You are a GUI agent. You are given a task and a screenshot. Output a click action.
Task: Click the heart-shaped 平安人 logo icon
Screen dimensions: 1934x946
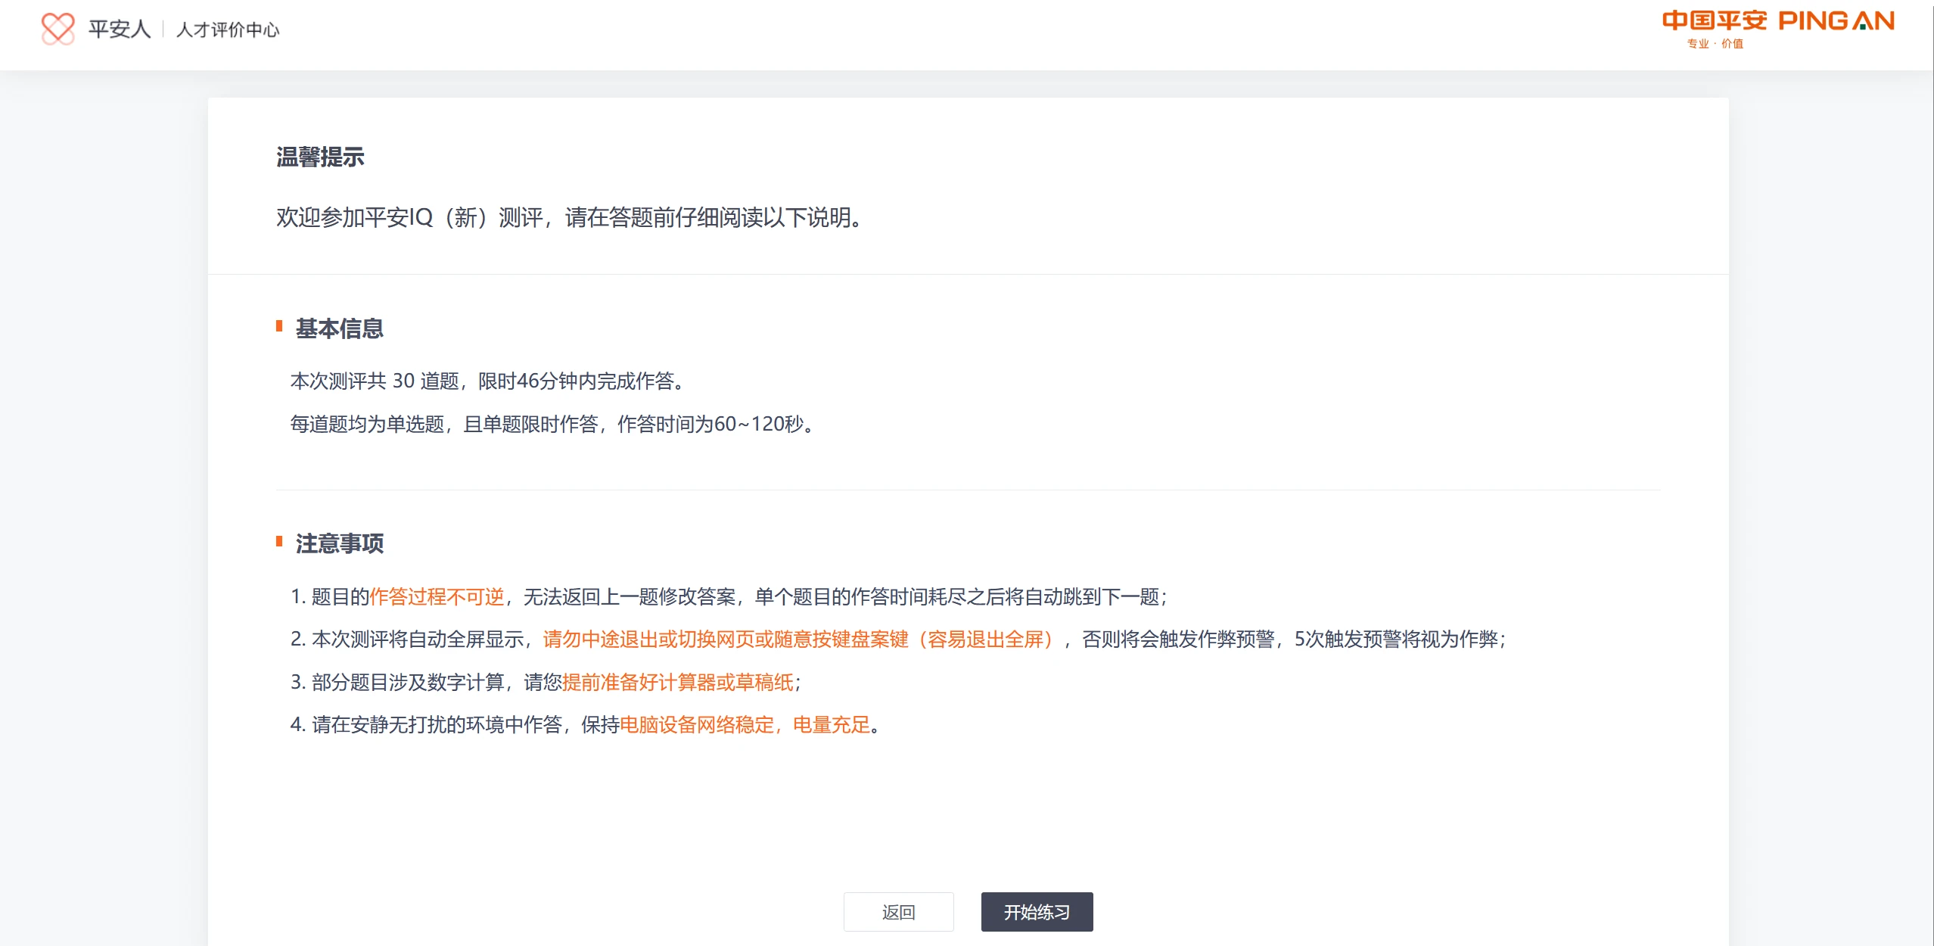point(58,29)
